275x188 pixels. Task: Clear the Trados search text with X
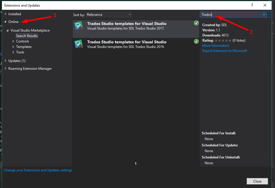[x=264, y=15]
